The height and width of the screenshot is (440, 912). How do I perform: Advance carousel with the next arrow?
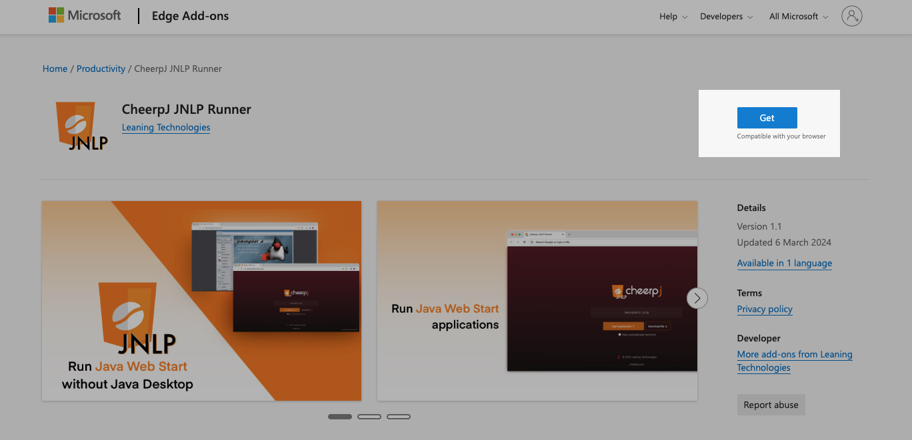697,298
